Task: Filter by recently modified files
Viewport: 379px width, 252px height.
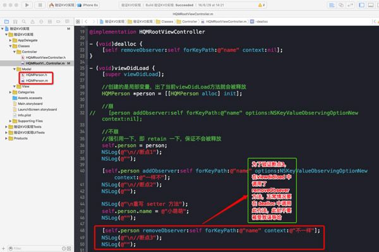Action: (x=64, y=248)
